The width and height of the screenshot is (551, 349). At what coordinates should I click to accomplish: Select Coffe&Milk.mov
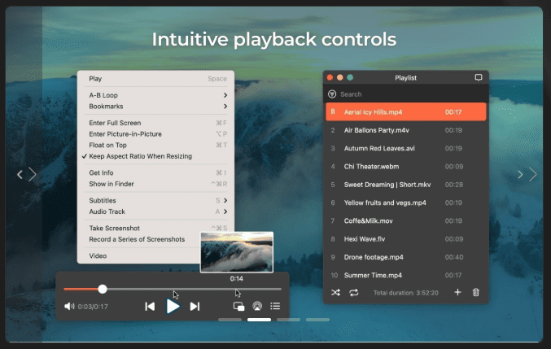(406, 220)
